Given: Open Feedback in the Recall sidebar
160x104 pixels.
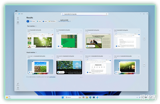Looking at the screenshot, I should click(18, 84).
